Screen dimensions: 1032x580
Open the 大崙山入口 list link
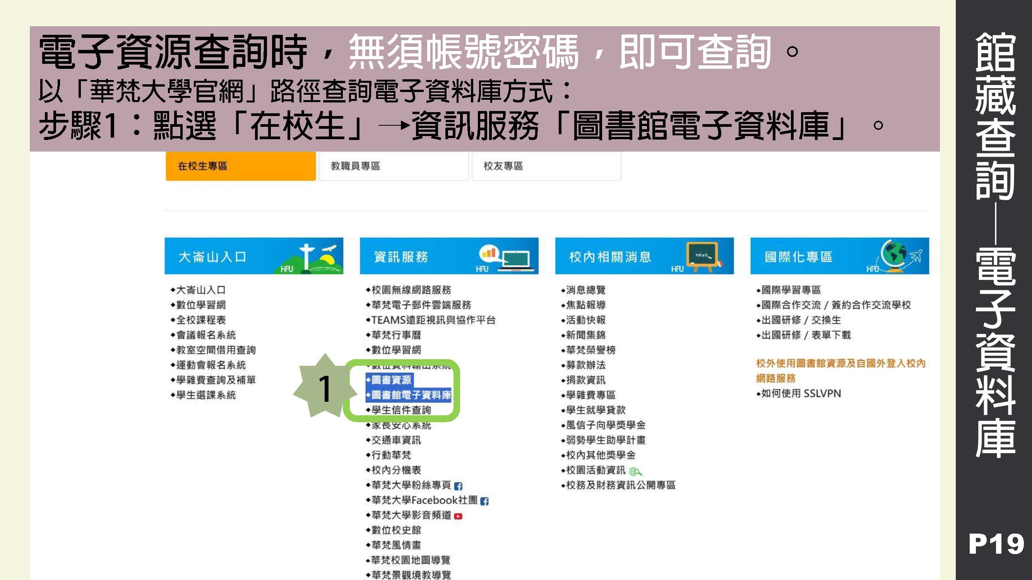coord(201,290)
